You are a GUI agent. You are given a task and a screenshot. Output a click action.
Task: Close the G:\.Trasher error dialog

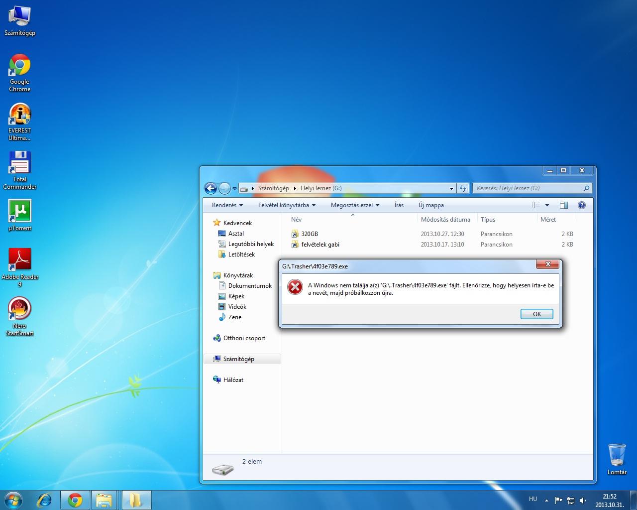coord(547,264)
